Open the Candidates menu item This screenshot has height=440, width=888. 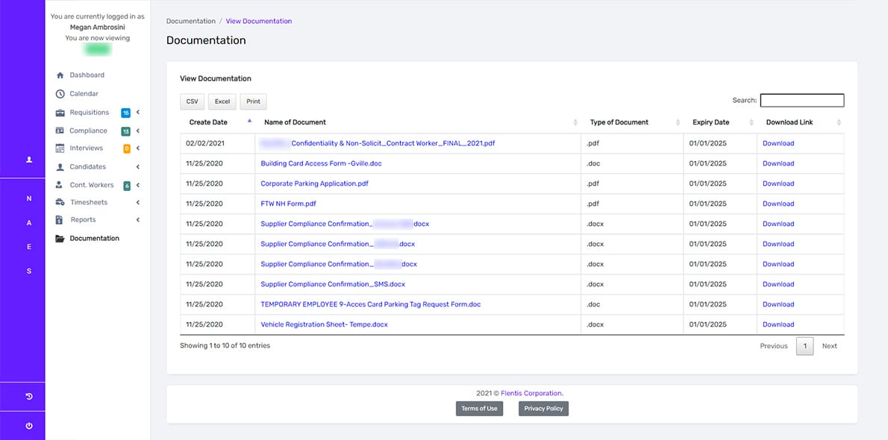click(x=88, y=167)
